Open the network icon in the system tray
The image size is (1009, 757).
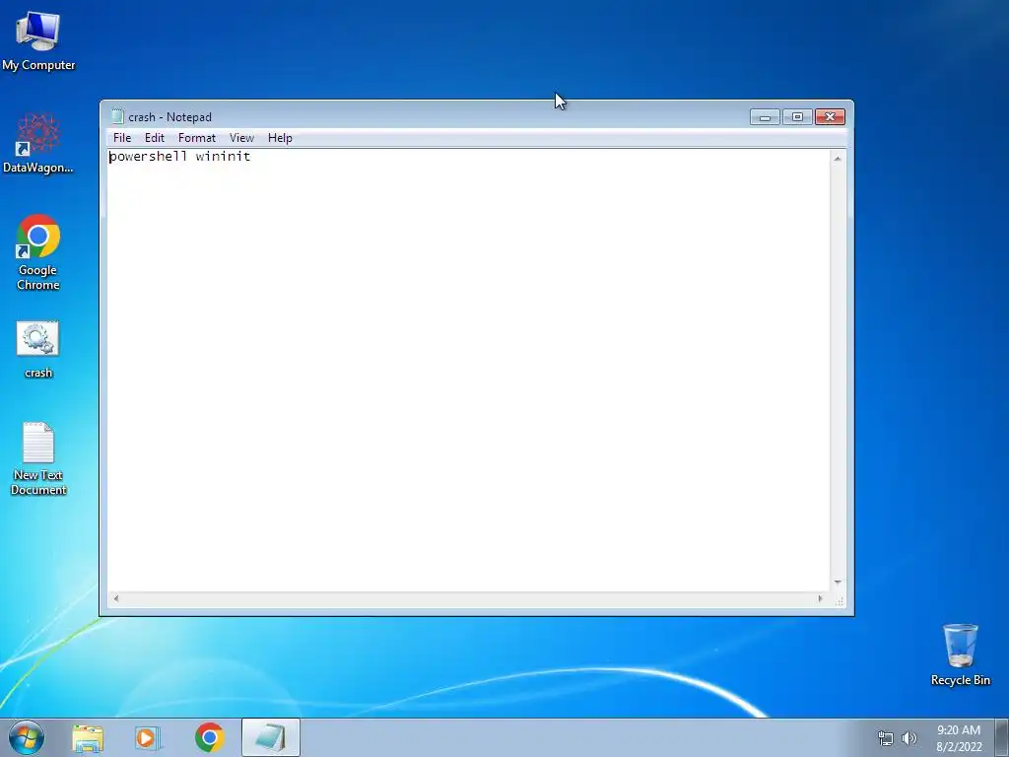tap(886, 738)
